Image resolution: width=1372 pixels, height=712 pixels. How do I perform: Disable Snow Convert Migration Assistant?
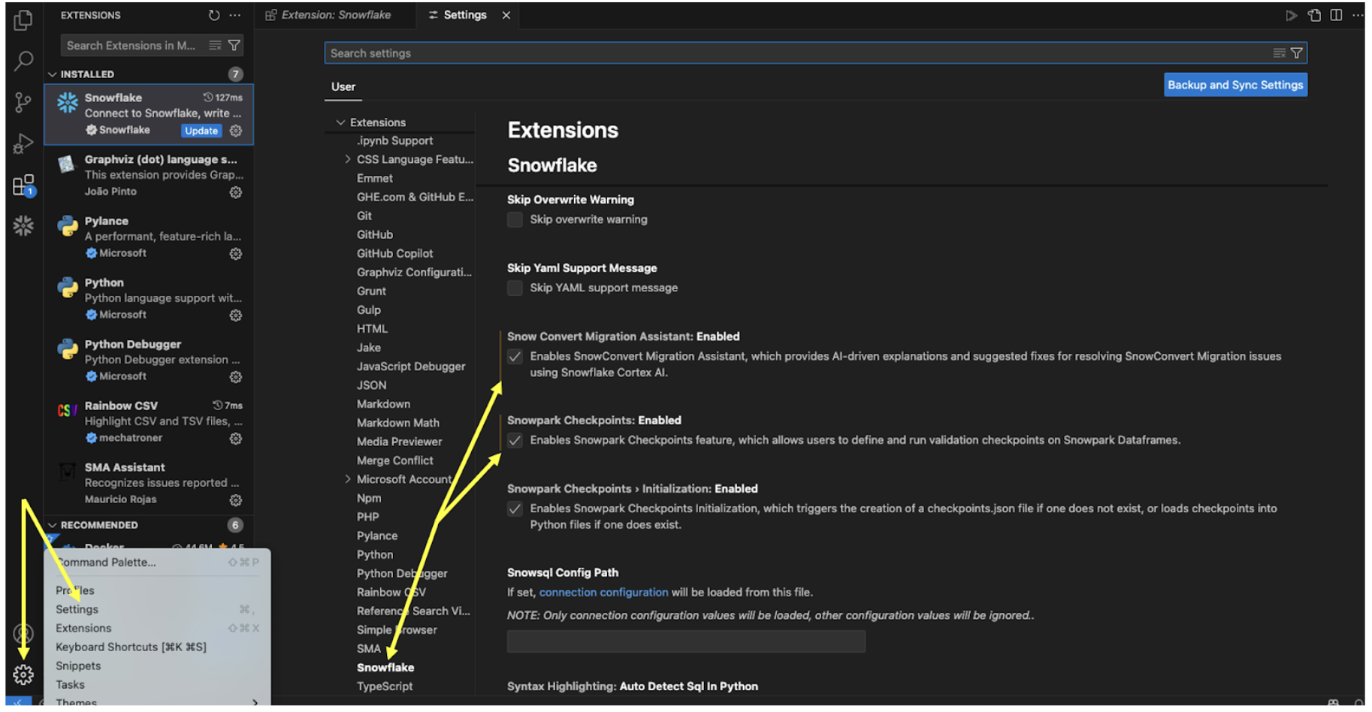click(x=515, y=356)
